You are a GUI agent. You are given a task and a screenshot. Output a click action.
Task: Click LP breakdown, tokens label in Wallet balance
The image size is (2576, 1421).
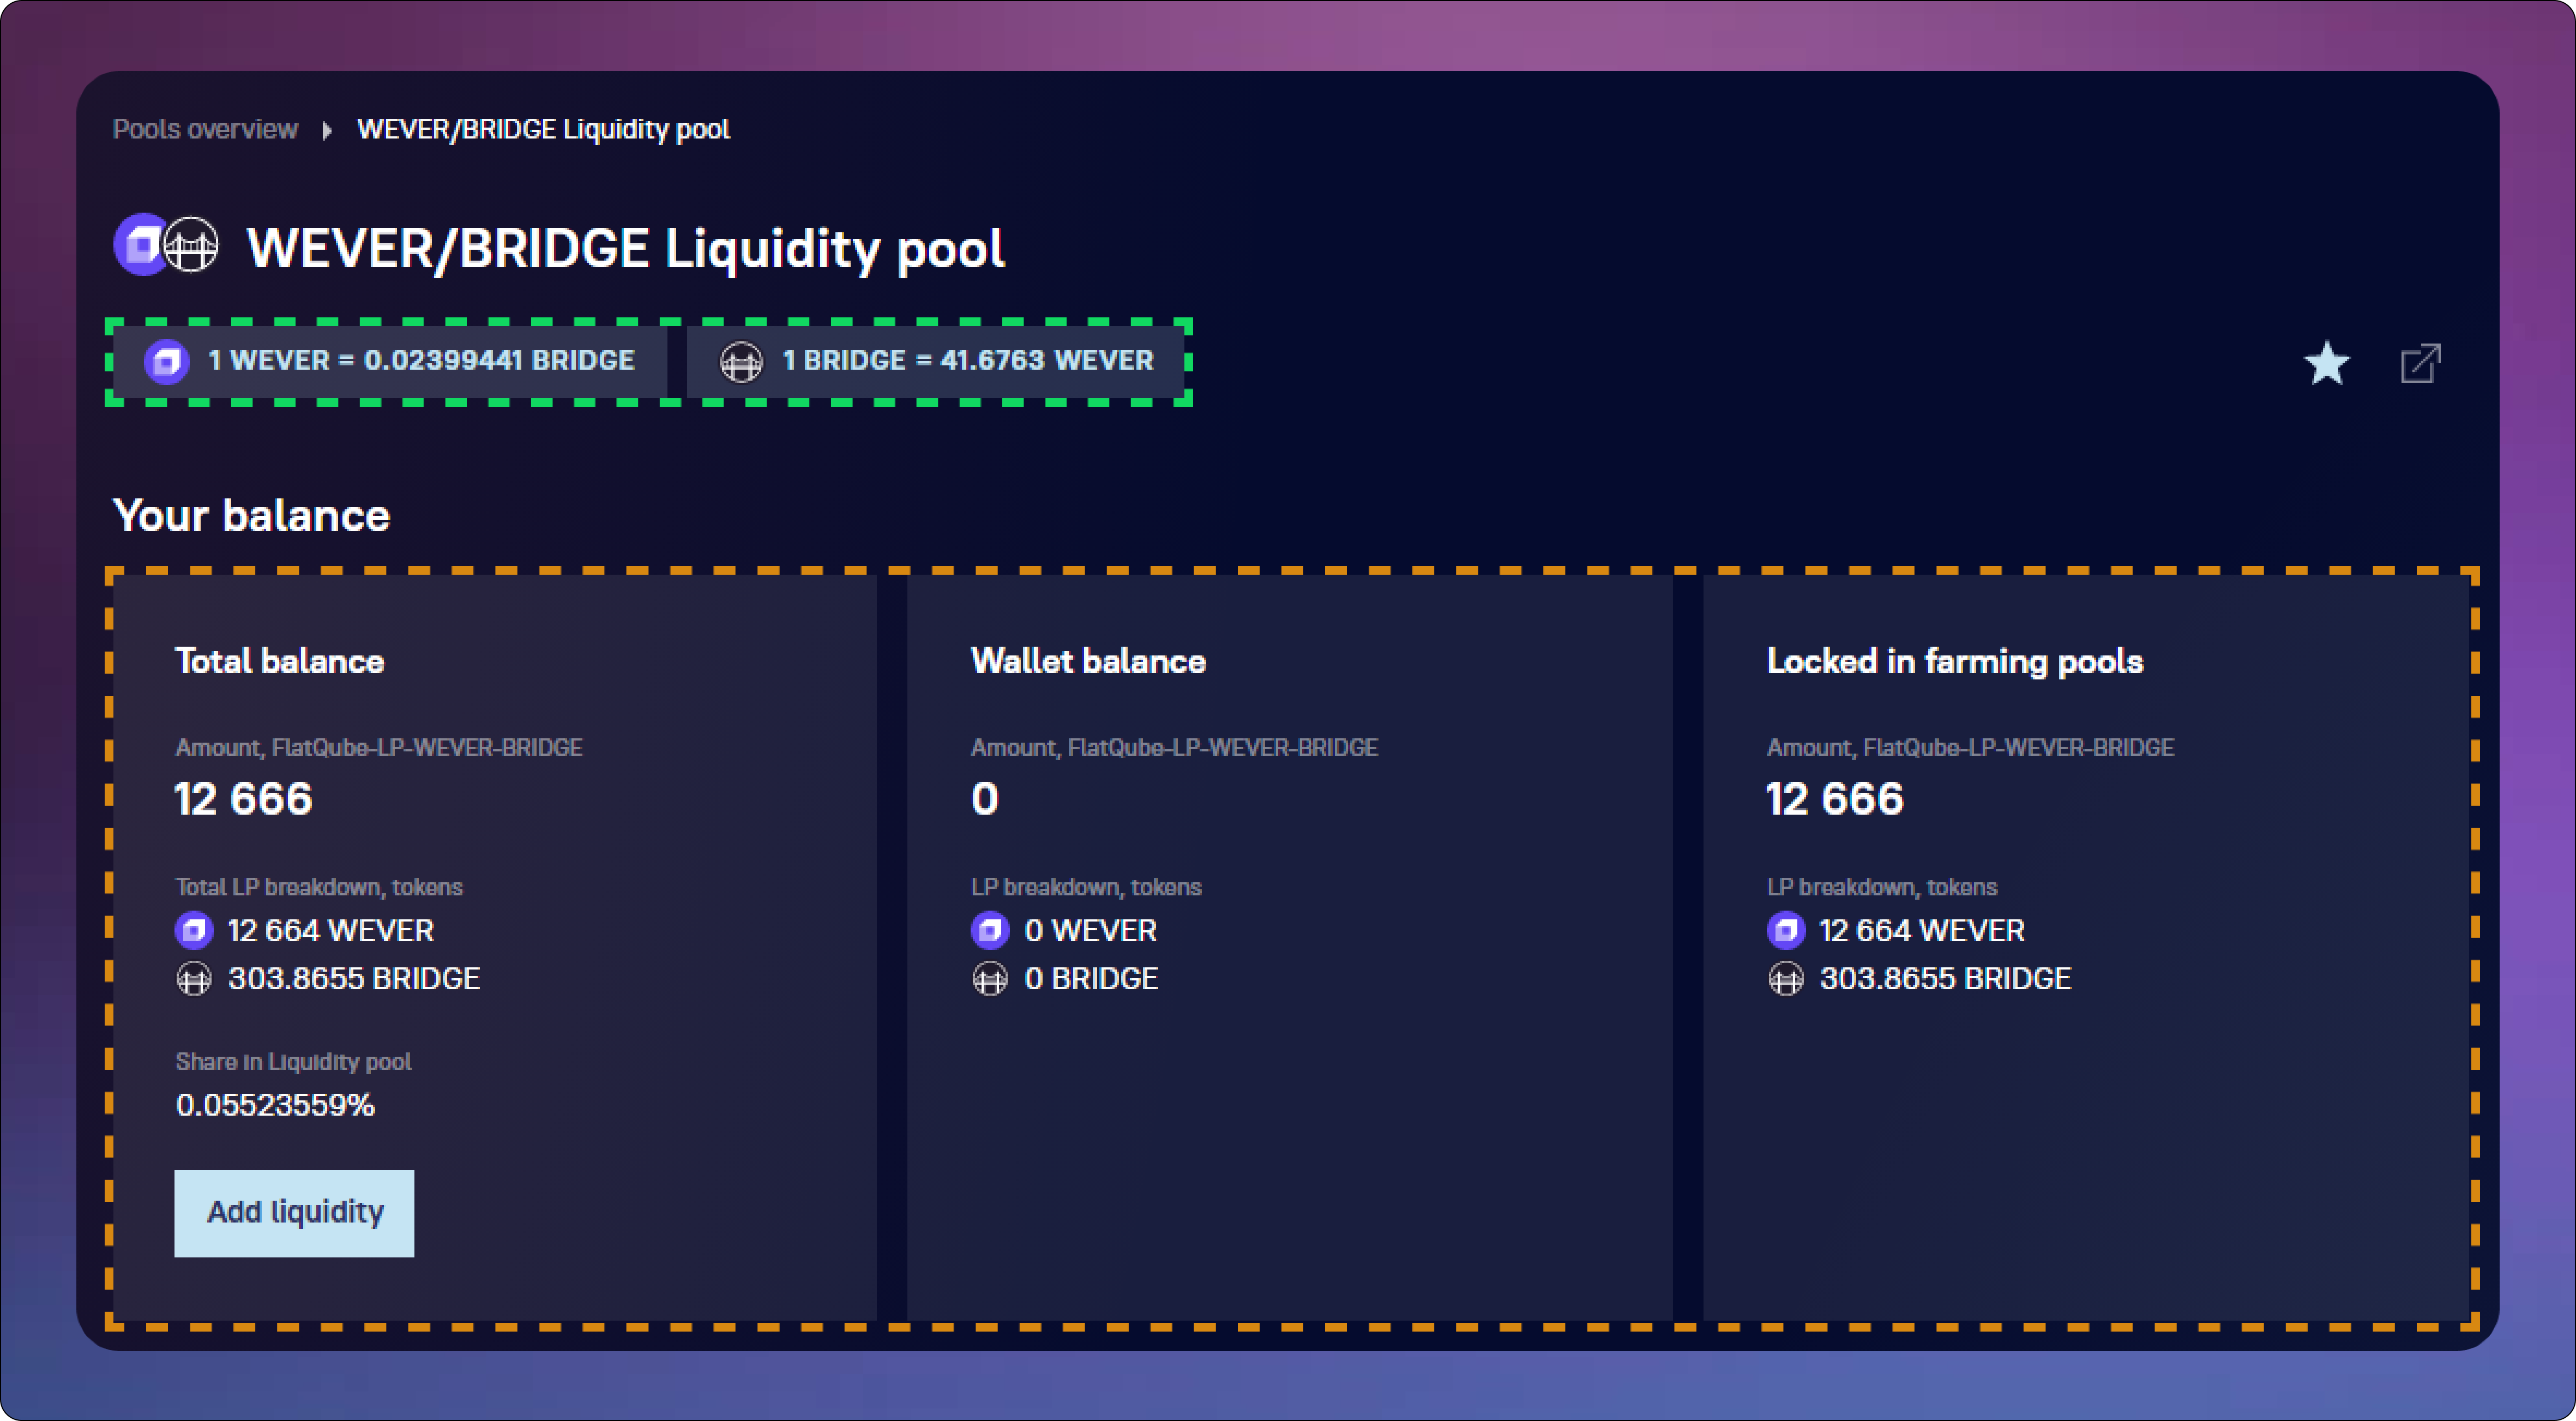[x=1086, y=887]
